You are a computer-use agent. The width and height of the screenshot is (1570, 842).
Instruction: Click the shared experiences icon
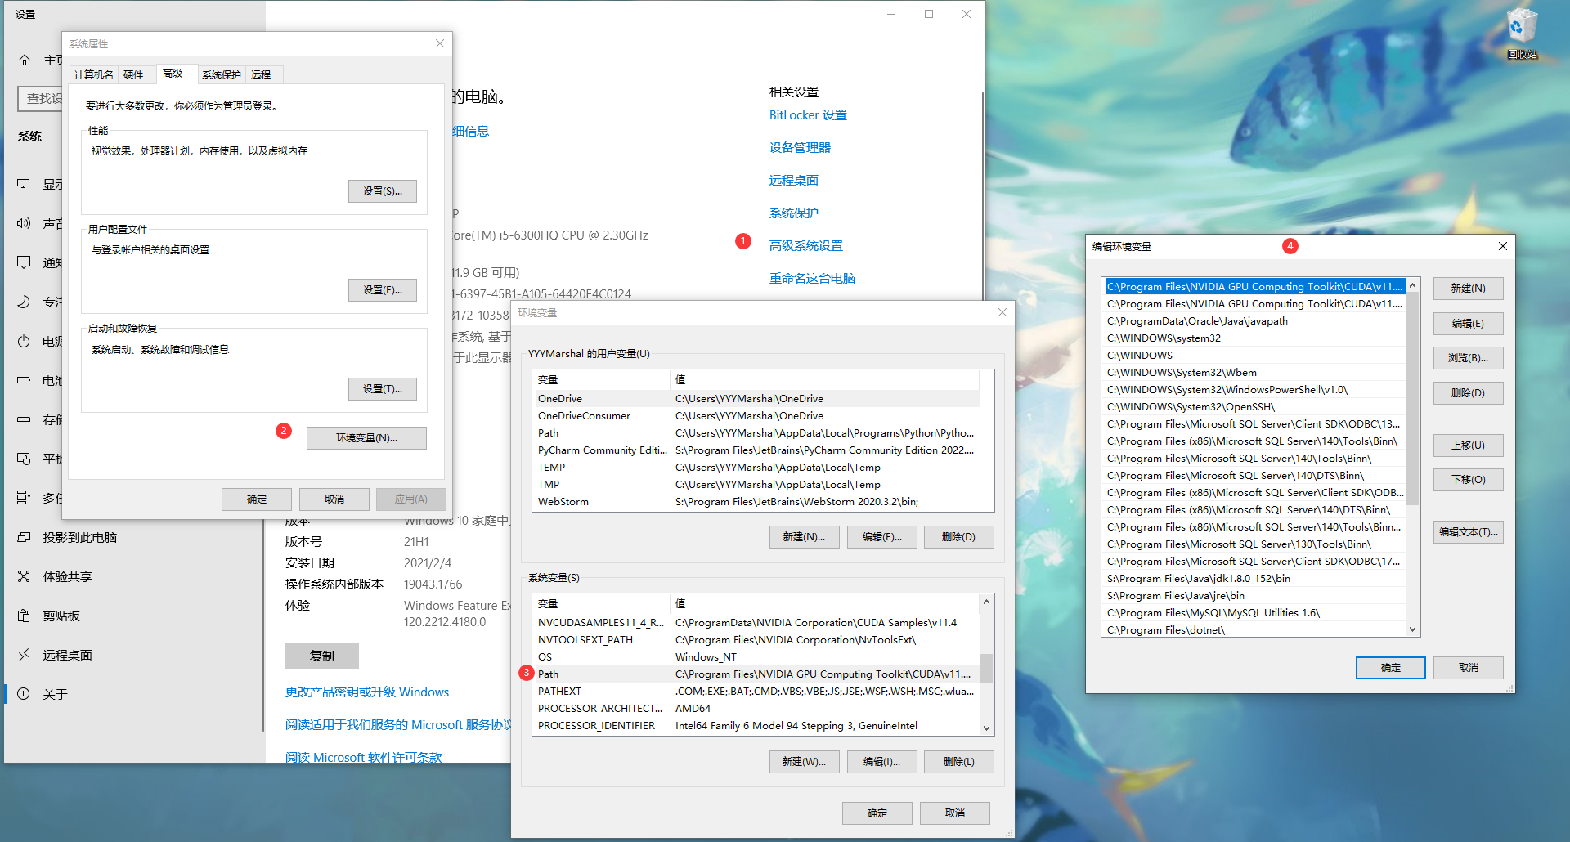tap(24, 576)
